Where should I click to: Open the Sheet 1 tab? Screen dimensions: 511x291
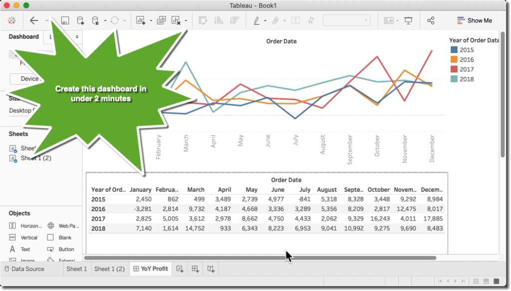pyautogui.click(x=77, y=269)
